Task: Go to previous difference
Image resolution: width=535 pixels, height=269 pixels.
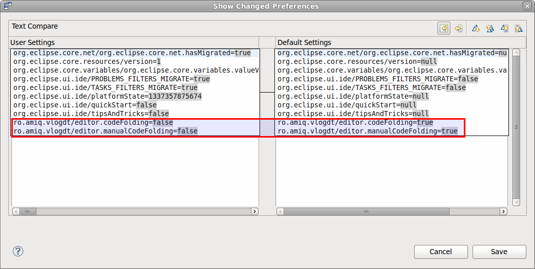Action: pyautogui.click(x=490, y=28)
